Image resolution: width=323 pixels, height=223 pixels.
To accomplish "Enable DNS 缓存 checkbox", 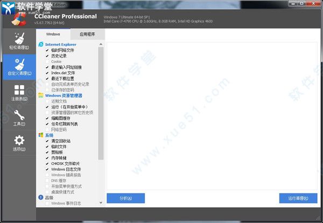I will tap(47, 180).
